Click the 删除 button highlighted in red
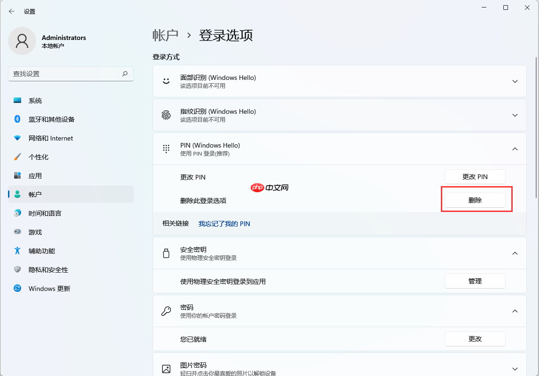Image resolution: width=539 pixels, height=376 pixels. [475, 199]
